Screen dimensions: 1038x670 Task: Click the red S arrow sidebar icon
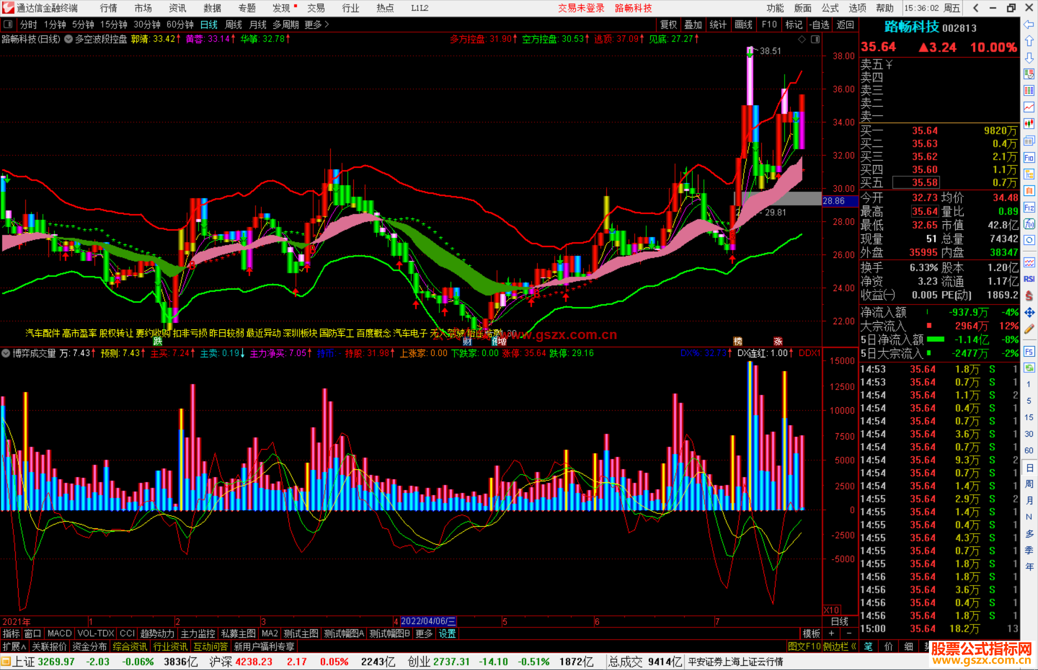tap(1029, 296)
